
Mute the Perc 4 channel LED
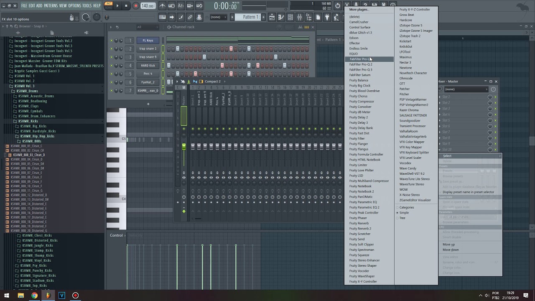pyautogui.click(x=111, y=74)
